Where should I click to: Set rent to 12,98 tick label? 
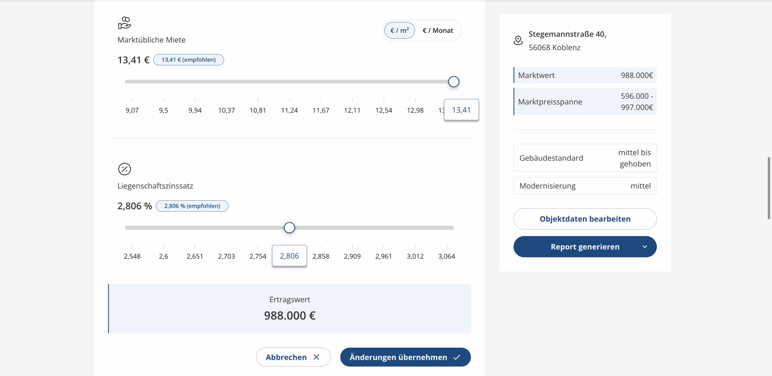click(415, 110)
